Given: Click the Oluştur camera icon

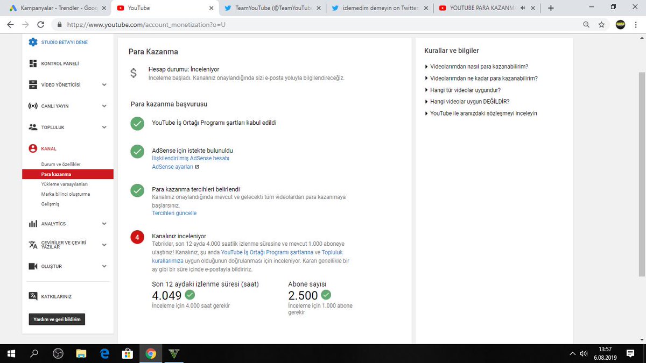Looking at the screenshot, I should [33, 266].
